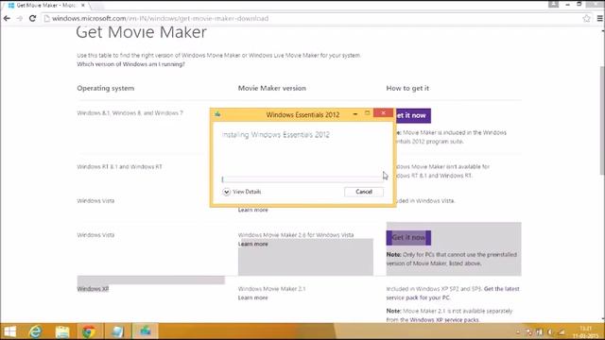
Task: Go back with the browser back arrow
Action: click(x=7, y=18)
